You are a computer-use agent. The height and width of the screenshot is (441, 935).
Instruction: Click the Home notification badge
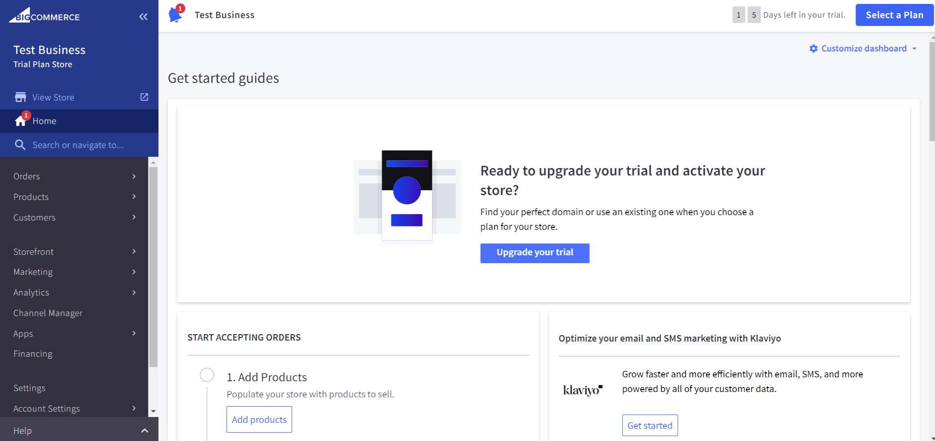(x=26, y=115)
